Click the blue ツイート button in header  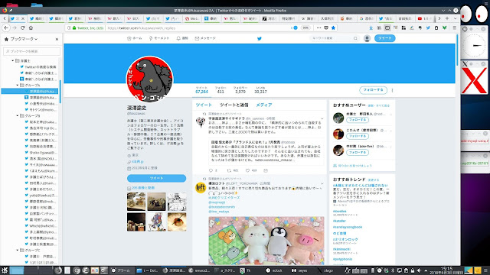point(384,38)
